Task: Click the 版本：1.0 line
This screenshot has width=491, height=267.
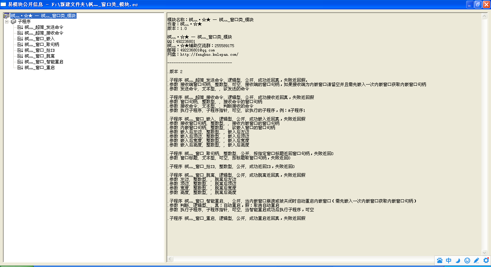Action: point(177,28)
